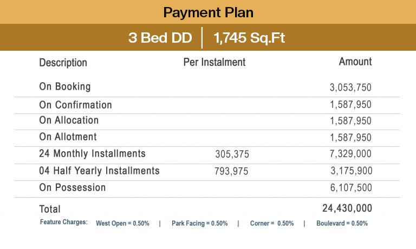The width and height of the screenshot is (416, 249).
Task: Click the Park Facing feature charge
Action: click(200, 223)
